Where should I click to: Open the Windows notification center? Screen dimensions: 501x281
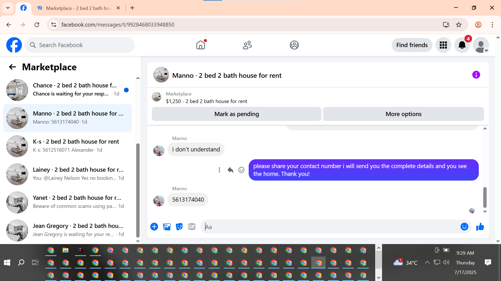pos(488,263)
